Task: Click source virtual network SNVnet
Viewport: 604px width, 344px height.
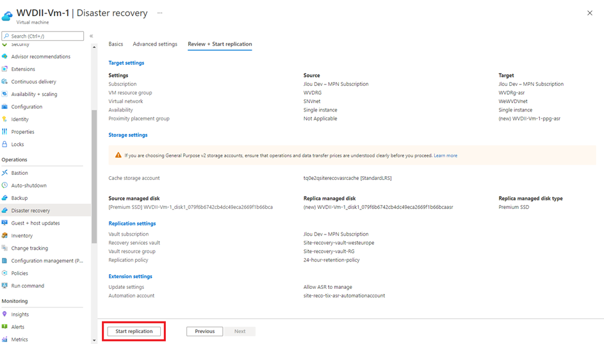Action: click(312, 101)
